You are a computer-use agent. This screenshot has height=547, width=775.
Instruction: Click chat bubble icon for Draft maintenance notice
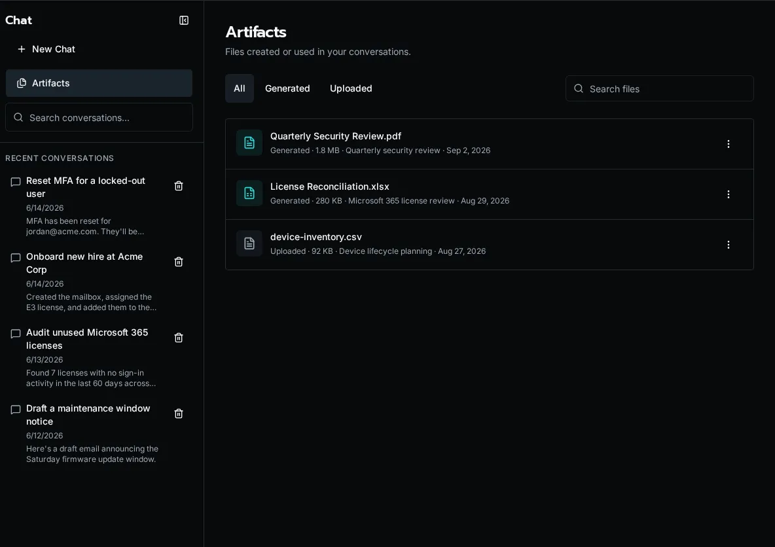[x=16, y=410]
